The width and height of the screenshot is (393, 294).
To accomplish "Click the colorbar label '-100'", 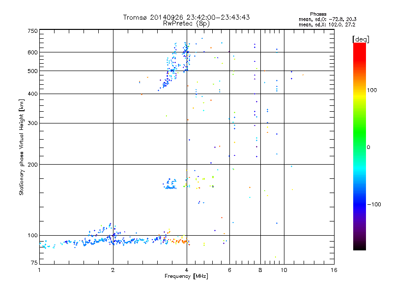I will tap(374, 204).
